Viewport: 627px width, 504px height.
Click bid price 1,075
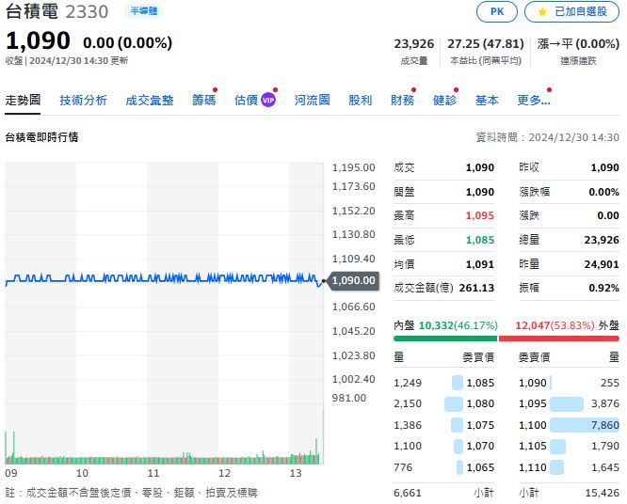point(480,425)
